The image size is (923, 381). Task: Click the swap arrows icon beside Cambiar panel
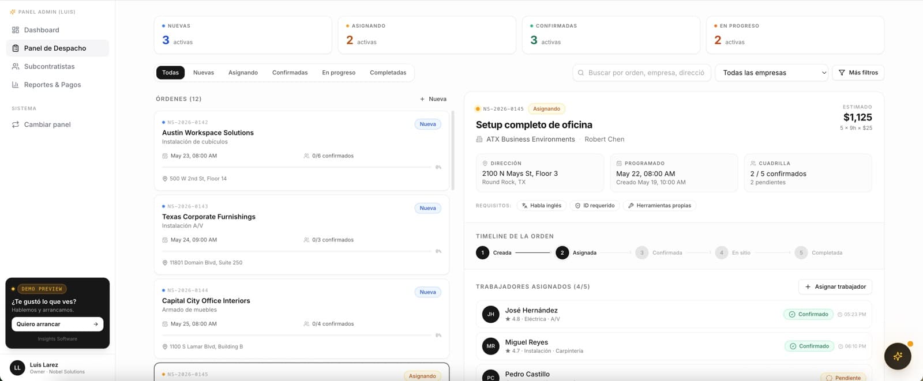coord(16,125)
